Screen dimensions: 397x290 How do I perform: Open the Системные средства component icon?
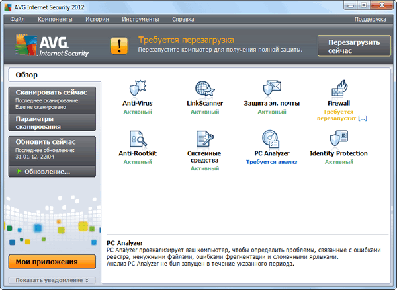pyautogui.click(x=204, y=139)
